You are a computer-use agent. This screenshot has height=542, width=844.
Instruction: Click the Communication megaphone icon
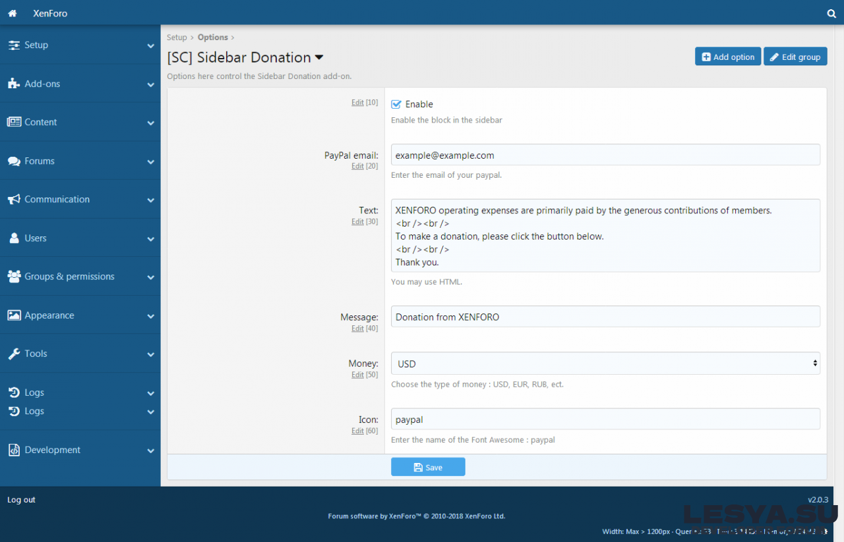pos(14,200)
